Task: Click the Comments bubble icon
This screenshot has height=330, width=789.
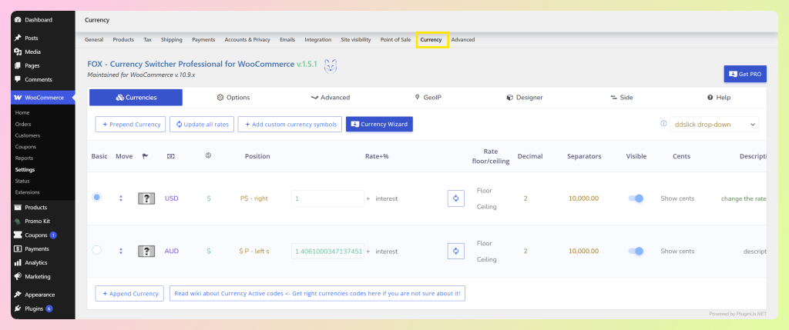Action: [18, 79]
